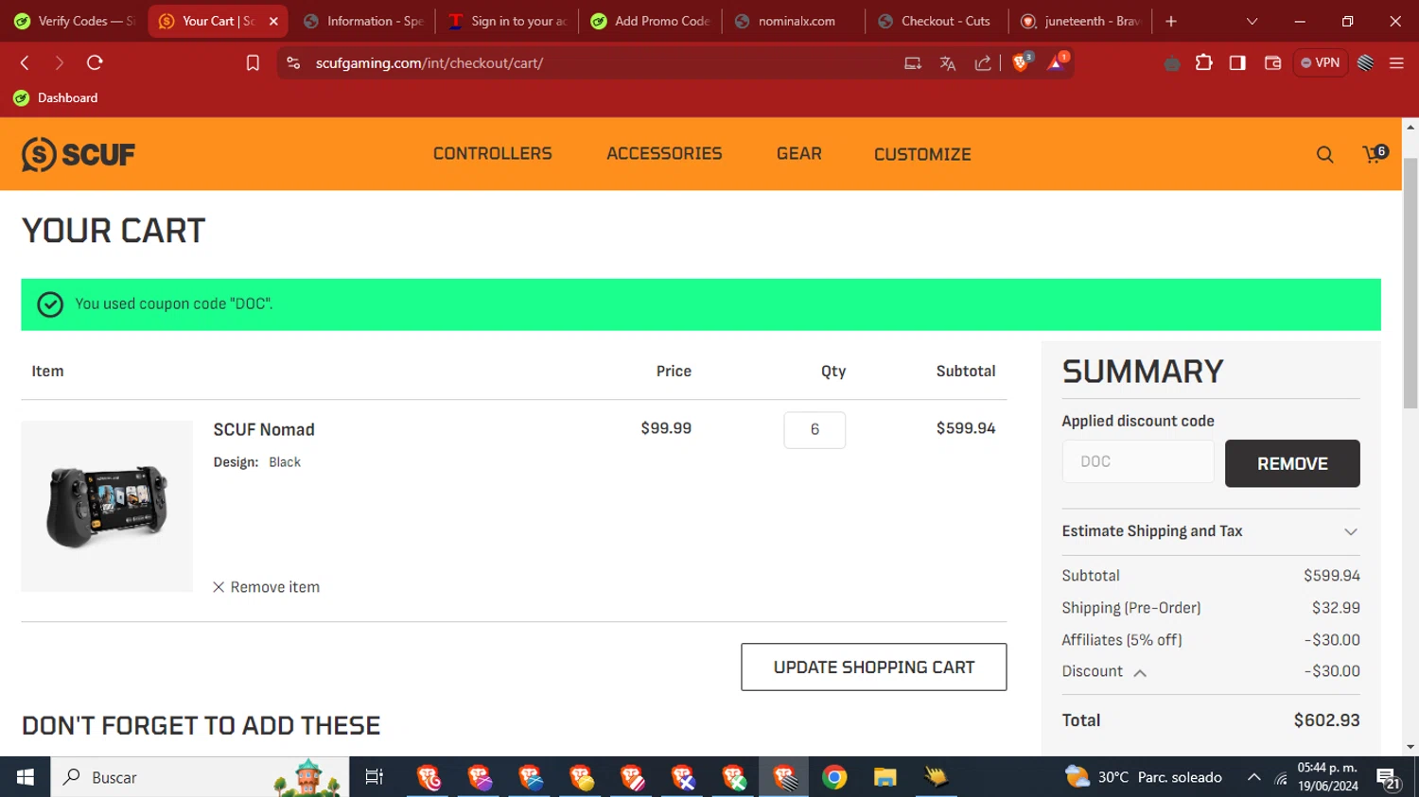Click the Affiliates (5% off) line

click(1211, 640)
